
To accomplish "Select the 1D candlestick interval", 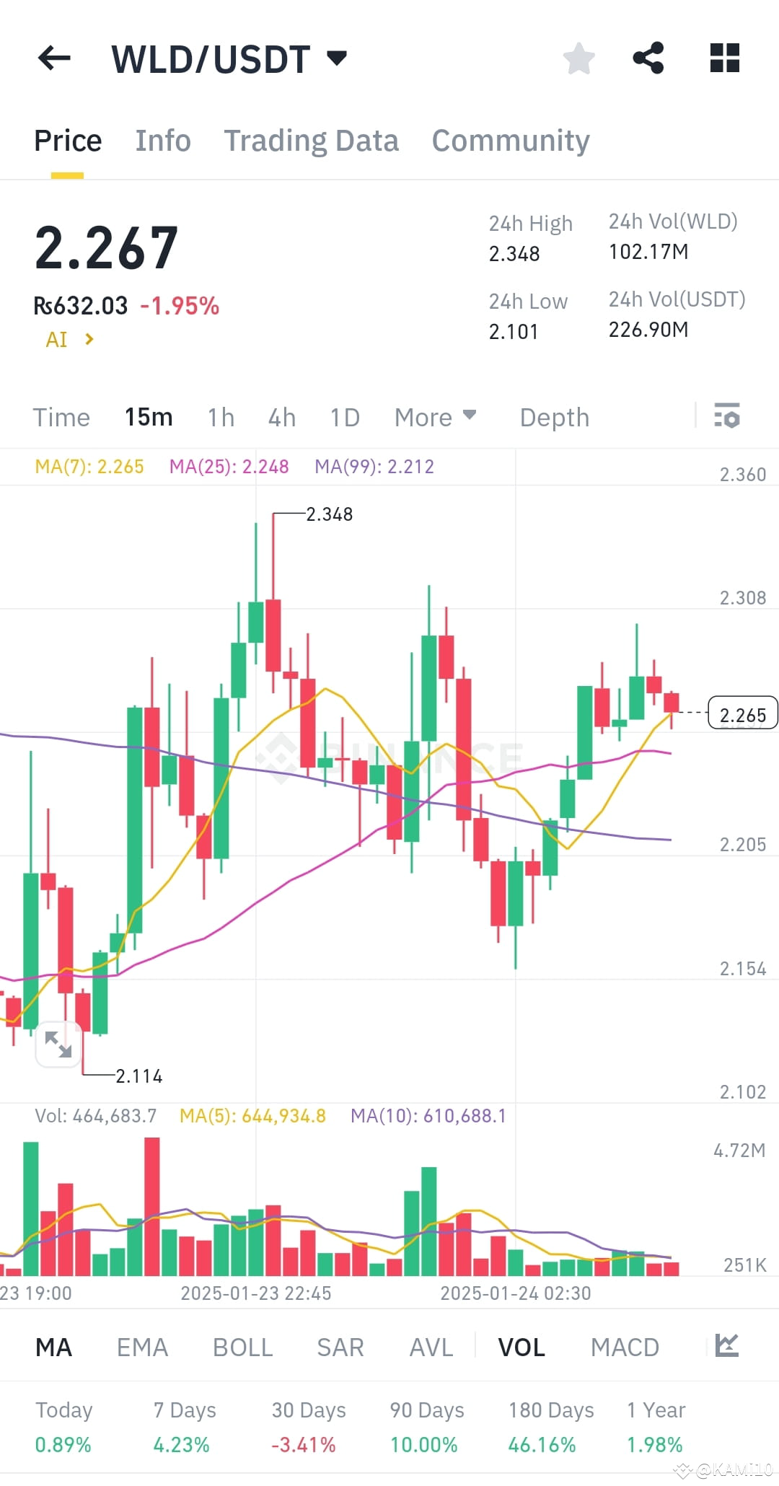I will click(344, 417).
